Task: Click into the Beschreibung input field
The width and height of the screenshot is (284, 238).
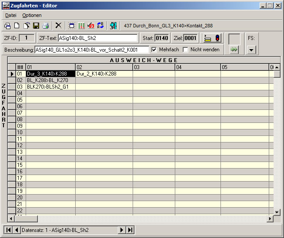Action: coord(92,50)
